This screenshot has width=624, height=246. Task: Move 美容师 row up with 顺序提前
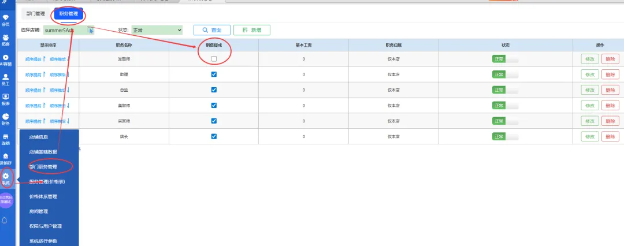(x=35, y=106)
